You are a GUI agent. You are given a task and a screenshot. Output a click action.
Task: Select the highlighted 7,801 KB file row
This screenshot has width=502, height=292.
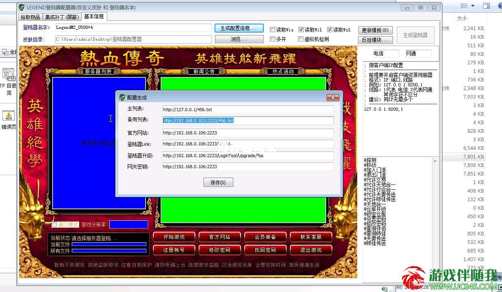pyautogui.click(x=464, y=156)
